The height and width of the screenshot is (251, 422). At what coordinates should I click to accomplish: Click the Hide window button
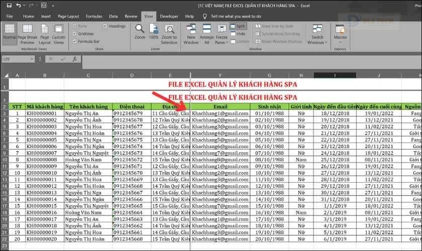pyautogui.click(x=238, y=34)
